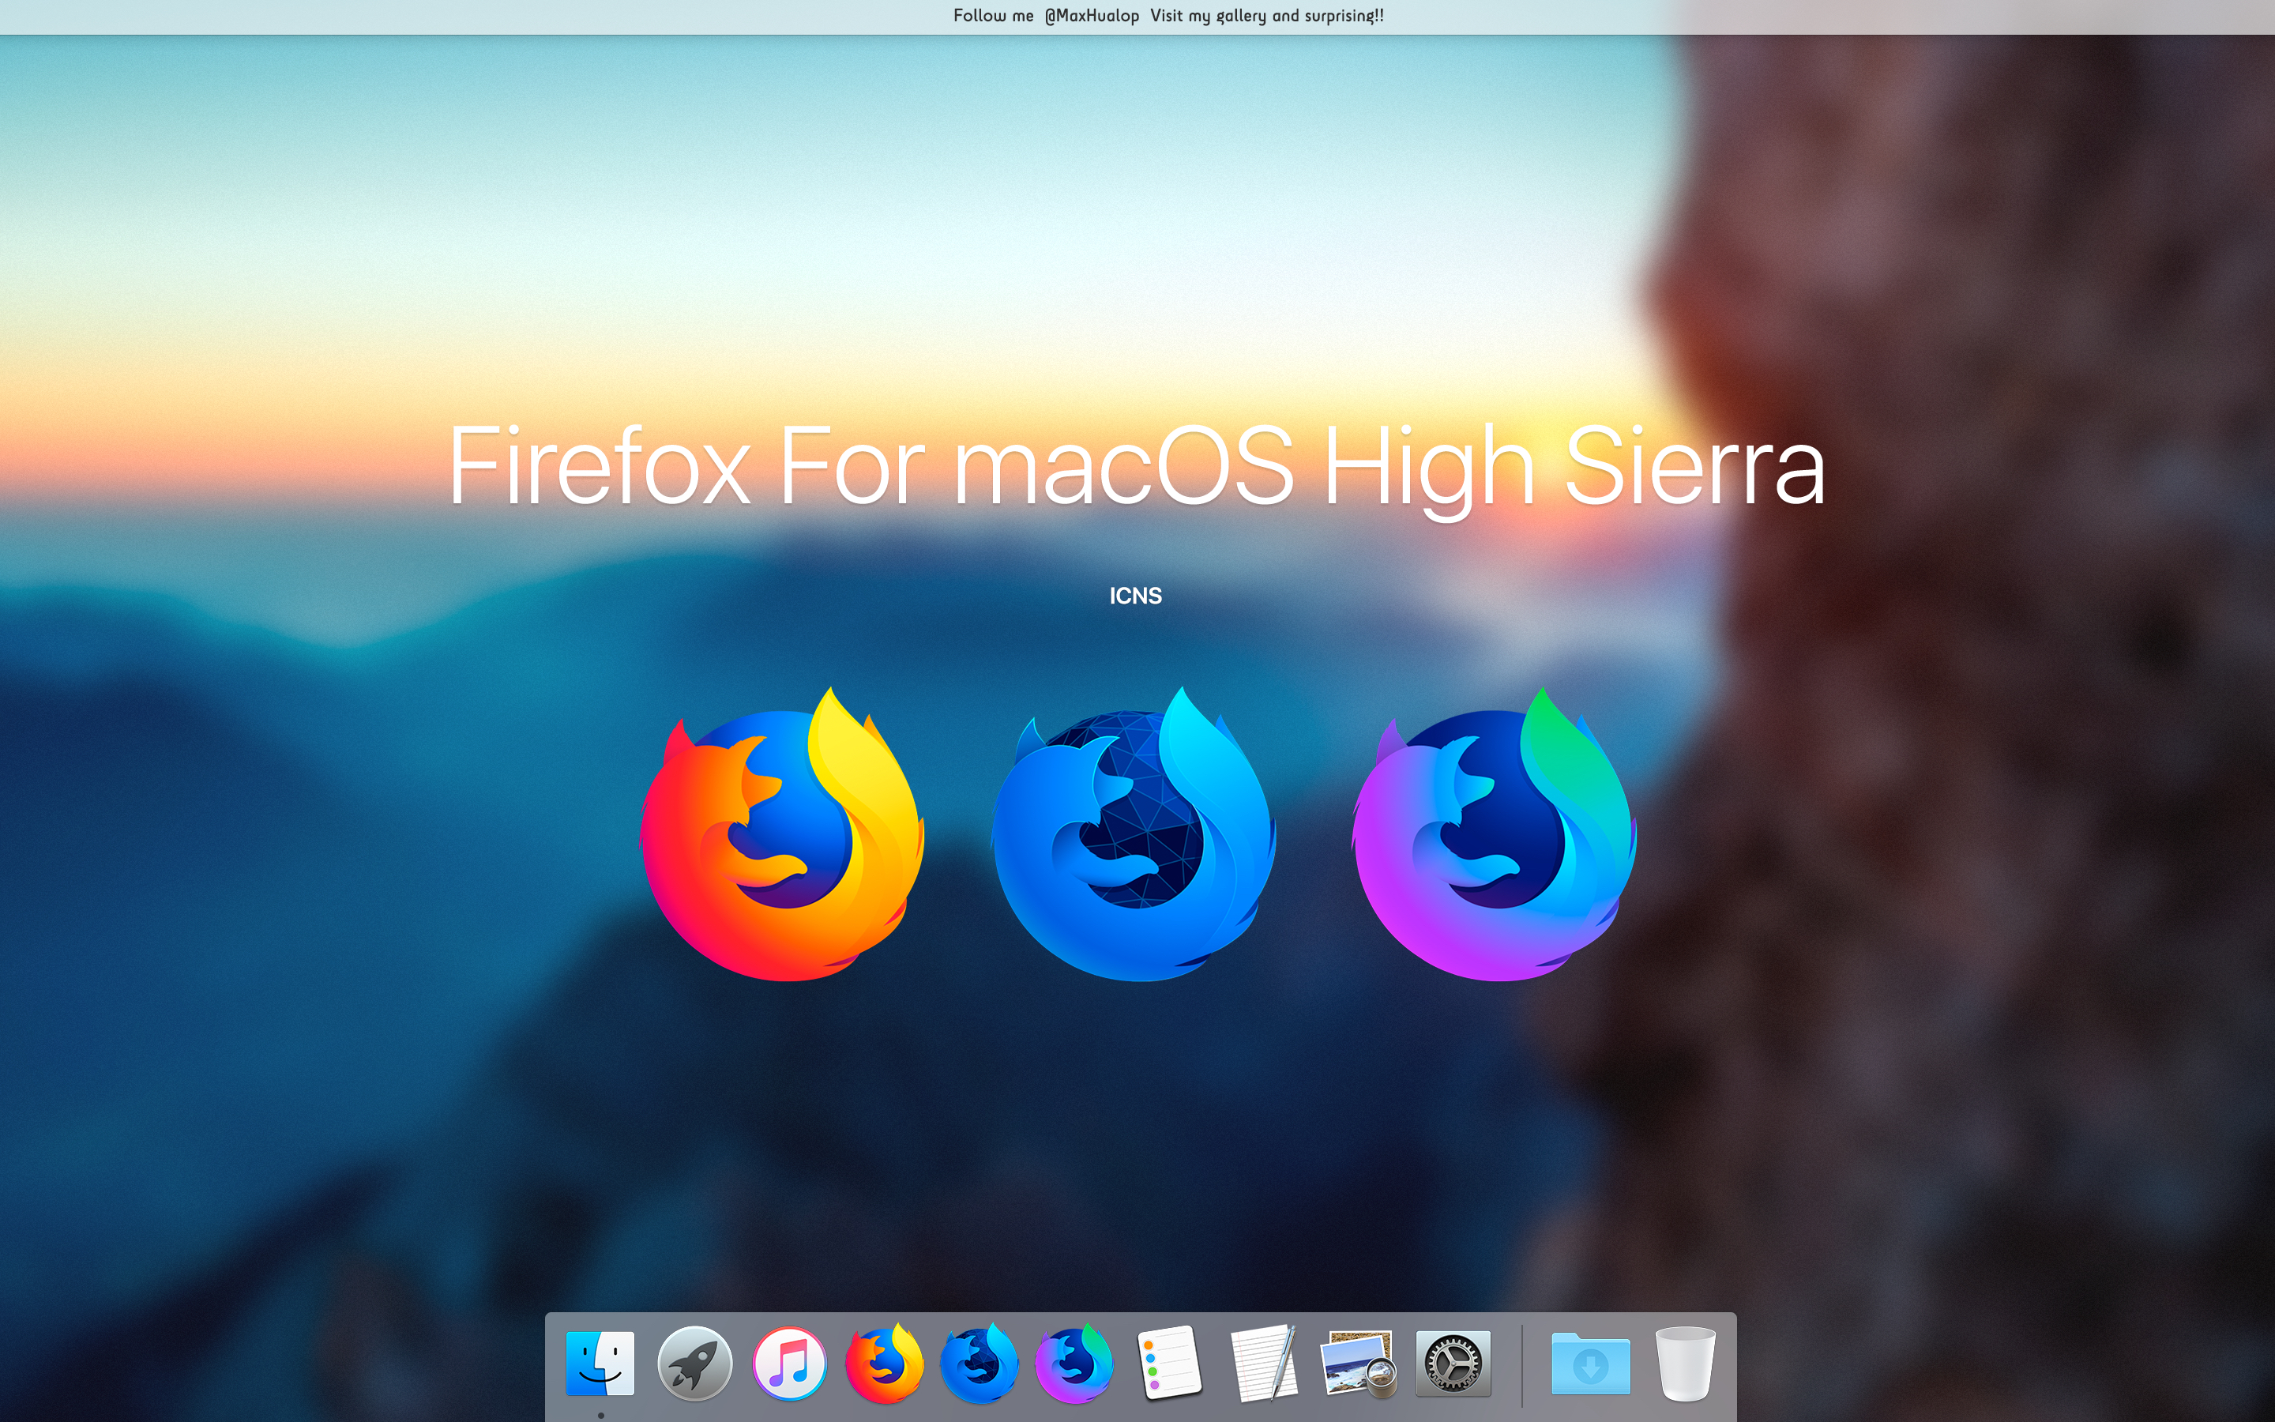Open the Reminders app icon

(1169, 1364)
